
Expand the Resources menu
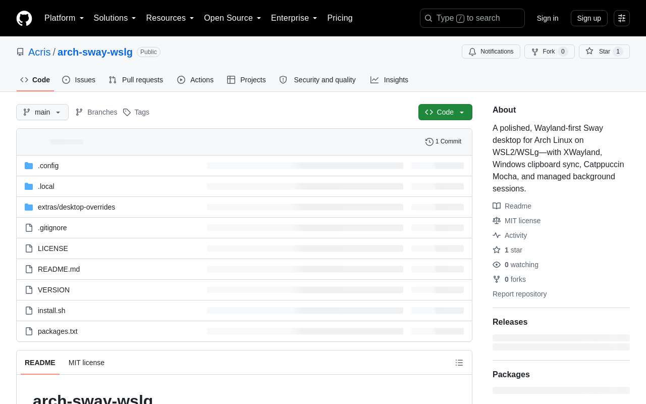click(170, 18)
